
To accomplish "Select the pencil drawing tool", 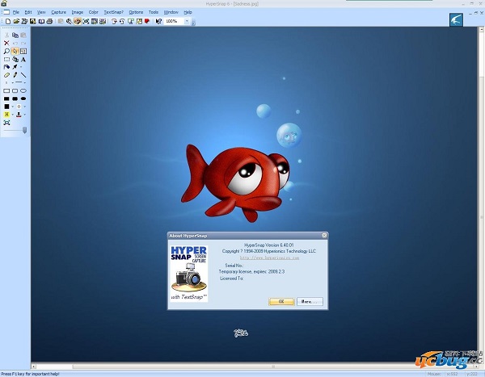I will [15, 75].
